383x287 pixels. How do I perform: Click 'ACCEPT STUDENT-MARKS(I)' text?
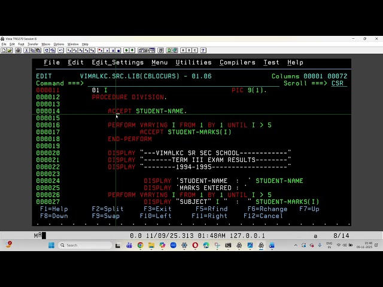point(186,132)
